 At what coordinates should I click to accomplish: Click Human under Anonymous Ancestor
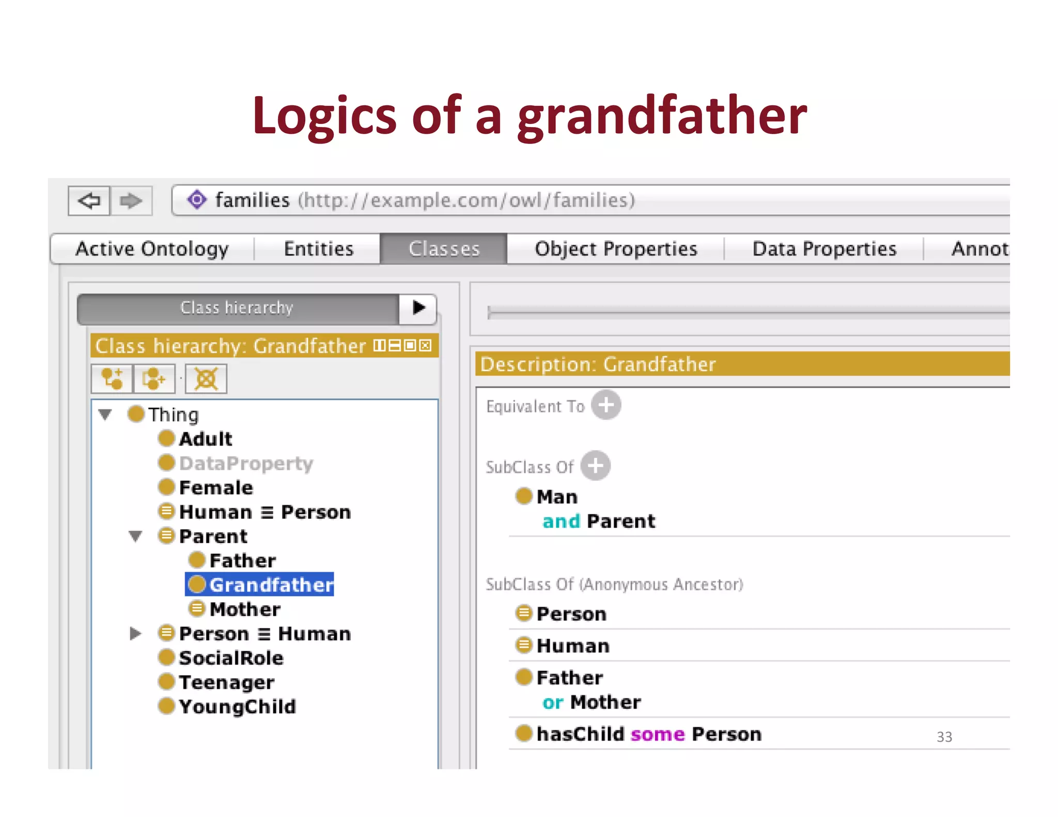click(x=573, y=646)
